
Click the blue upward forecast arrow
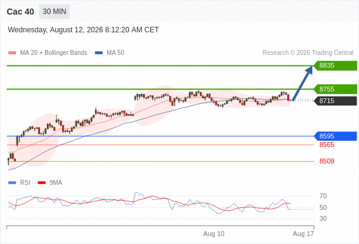(x=302, y=84)
